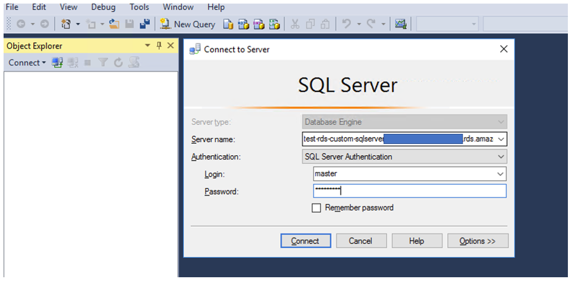581x282 pixels.
Task: Click the Redo arrow icon
Action: coord(371,24)
